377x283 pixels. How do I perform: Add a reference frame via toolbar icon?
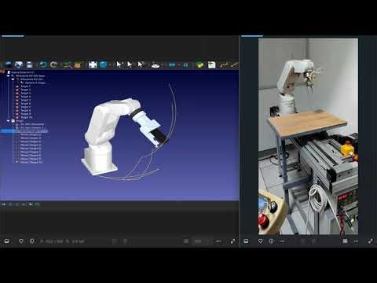click(x=68, y=64)
